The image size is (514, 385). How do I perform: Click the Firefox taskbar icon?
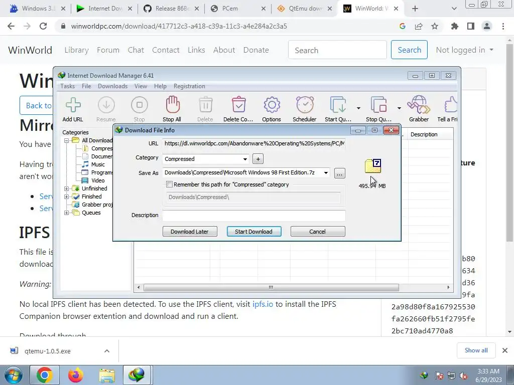click(x=75, y=375)
